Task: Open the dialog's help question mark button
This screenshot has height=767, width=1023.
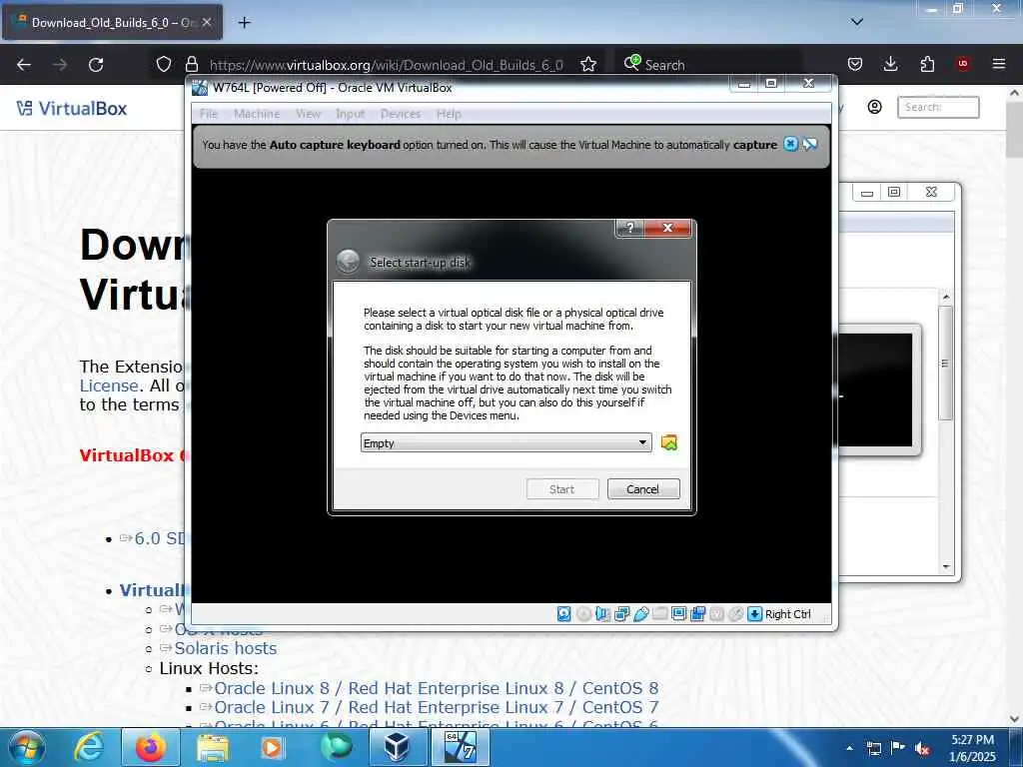Action: (x=629, y=228)
